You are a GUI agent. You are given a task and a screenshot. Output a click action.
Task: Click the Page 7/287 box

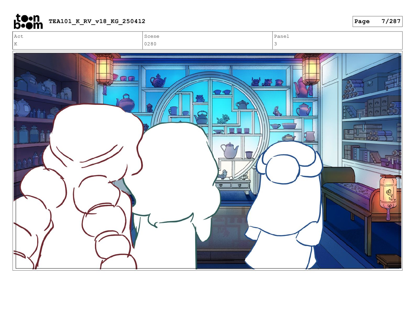tap(377, 22)
